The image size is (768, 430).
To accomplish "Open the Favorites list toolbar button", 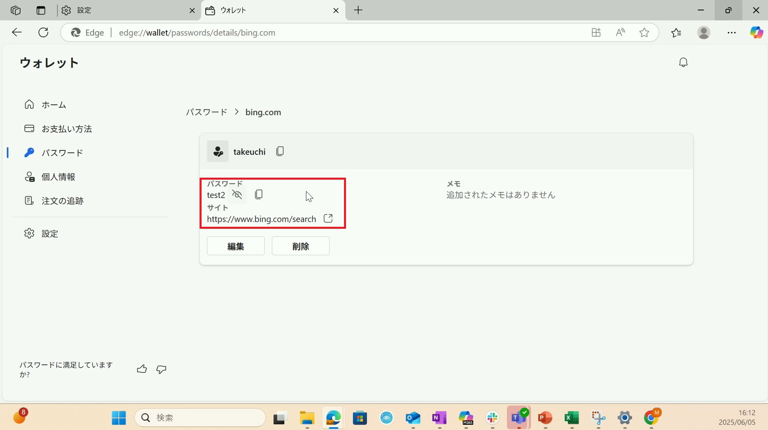I will [676, 33].
